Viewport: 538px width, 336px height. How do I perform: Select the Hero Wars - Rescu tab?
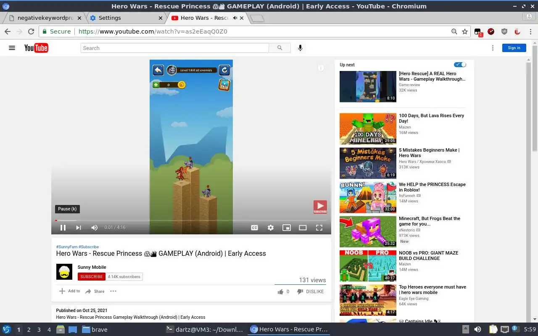[x=204, y=18]
